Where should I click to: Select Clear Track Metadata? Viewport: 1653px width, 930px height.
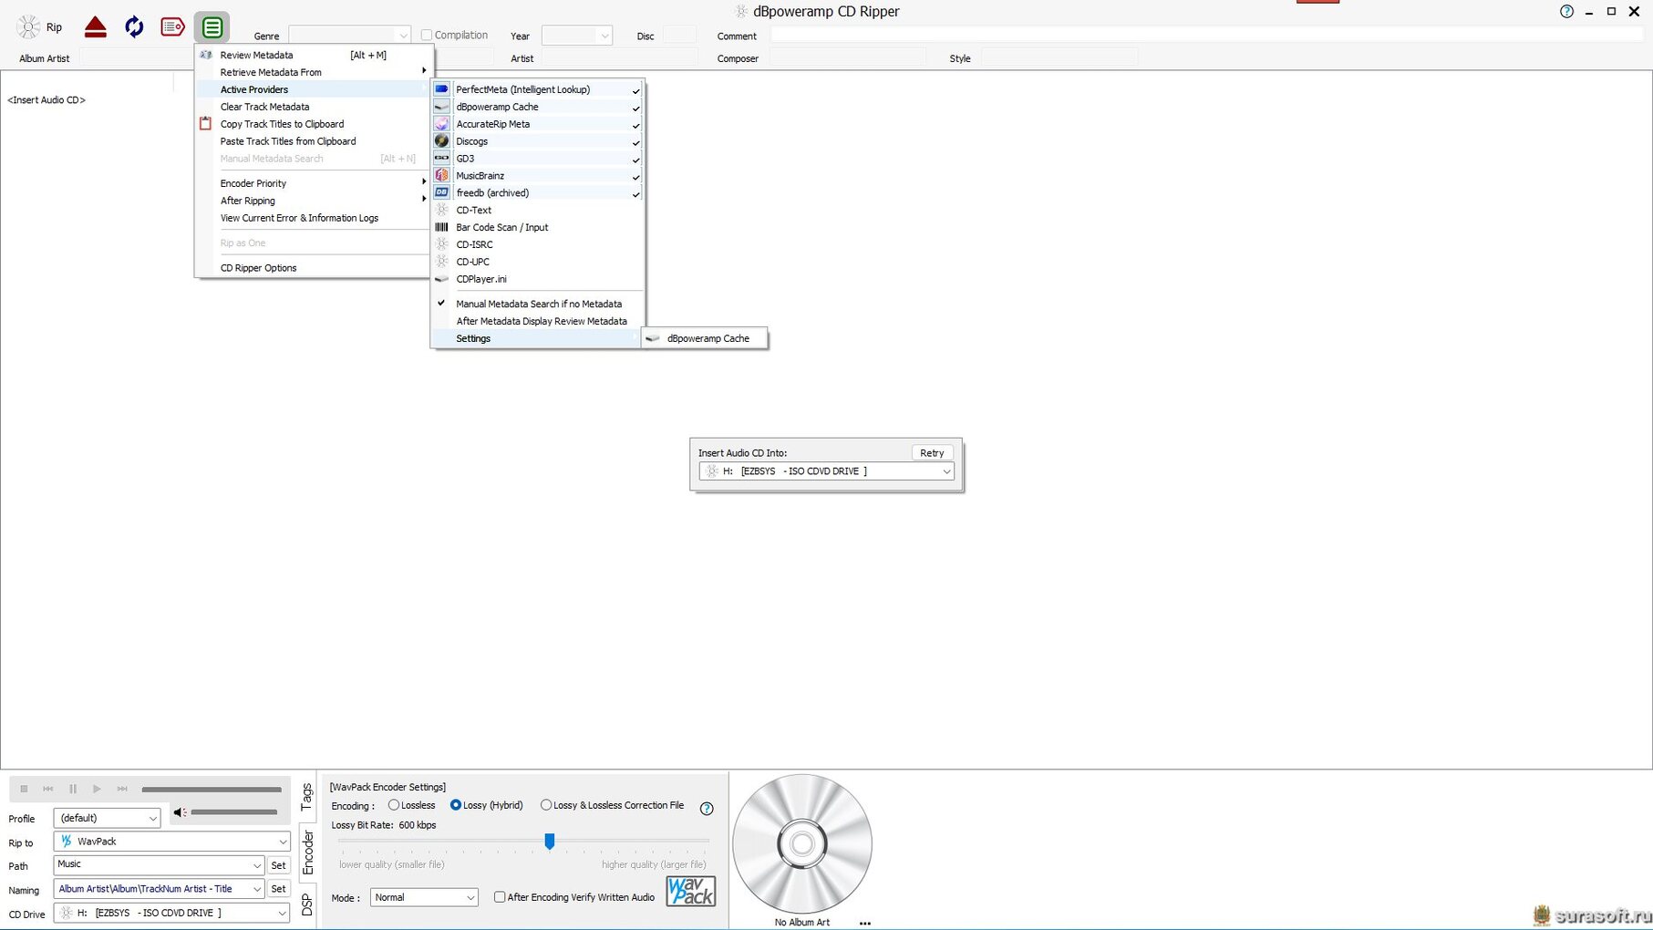click(314, 107)
